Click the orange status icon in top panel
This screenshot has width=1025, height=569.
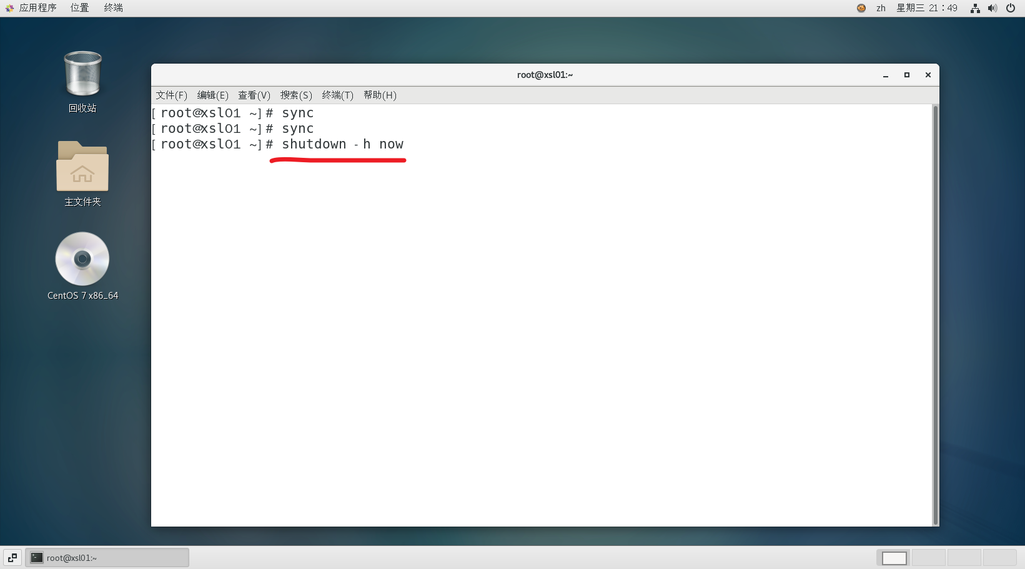tap(861, 8)
